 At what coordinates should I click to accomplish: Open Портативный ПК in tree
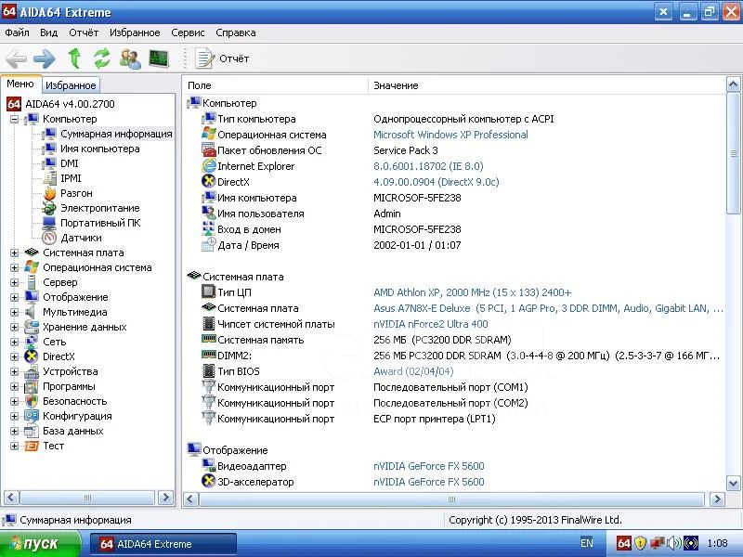pyautogui.click(x=100, y=223)
